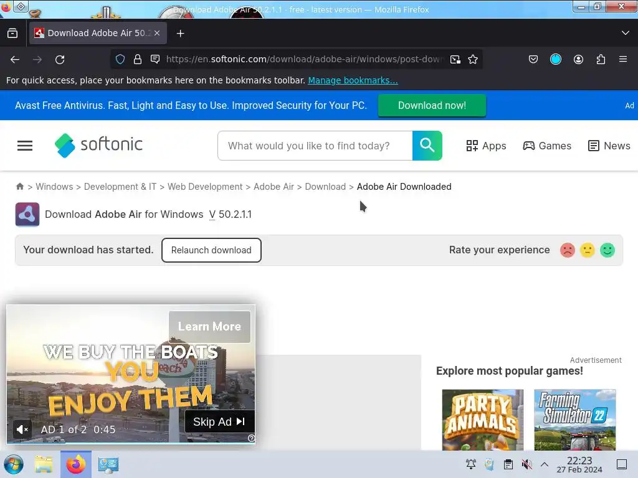Open the Apps section
Image resolution: width=638 pixels, height=478 pixels.
(486, 146)
